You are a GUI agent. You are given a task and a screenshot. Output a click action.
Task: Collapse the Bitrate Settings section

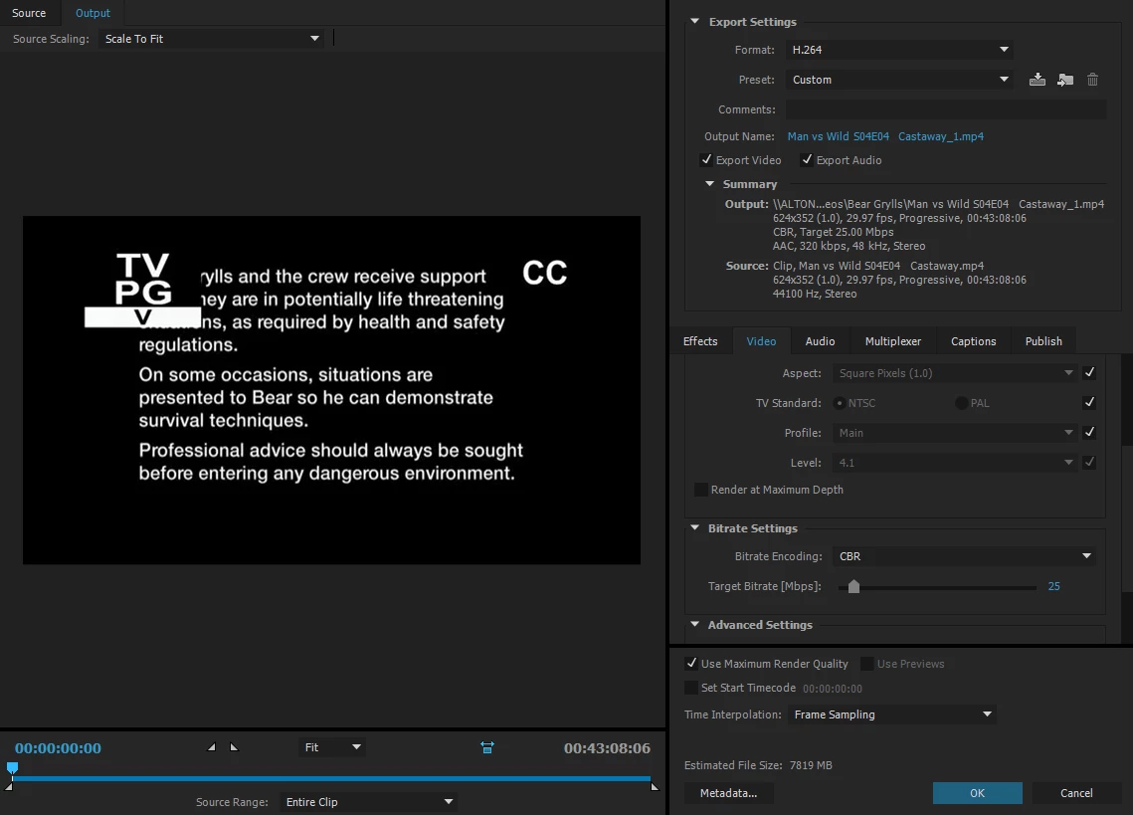click(x=694, y=527)
